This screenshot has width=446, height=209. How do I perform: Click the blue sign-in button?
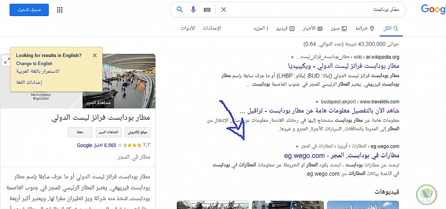click(x=29, y=10)
